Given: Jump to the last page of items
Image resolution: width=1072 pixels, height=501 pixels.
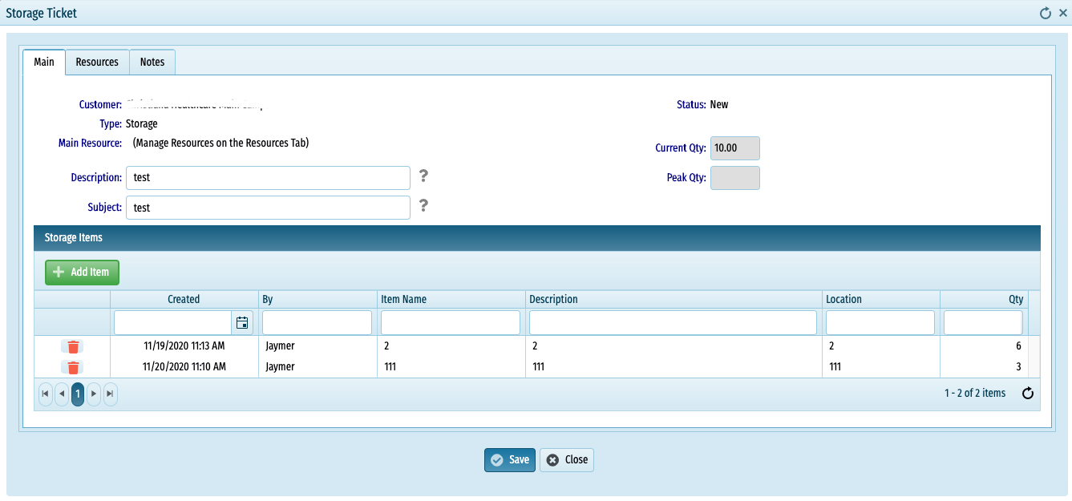Looking at the screenshot, I should pyautogui.click(x=110, y=394).
